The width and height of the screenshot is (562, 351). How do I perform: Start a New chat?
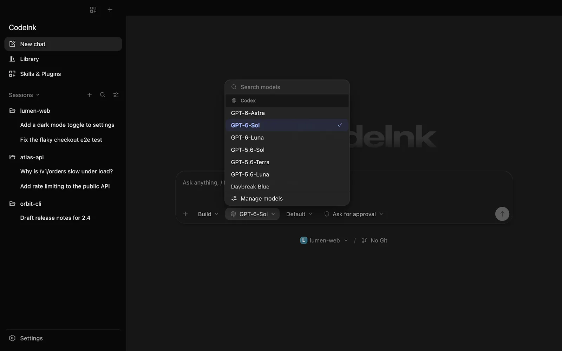[63, 44]
